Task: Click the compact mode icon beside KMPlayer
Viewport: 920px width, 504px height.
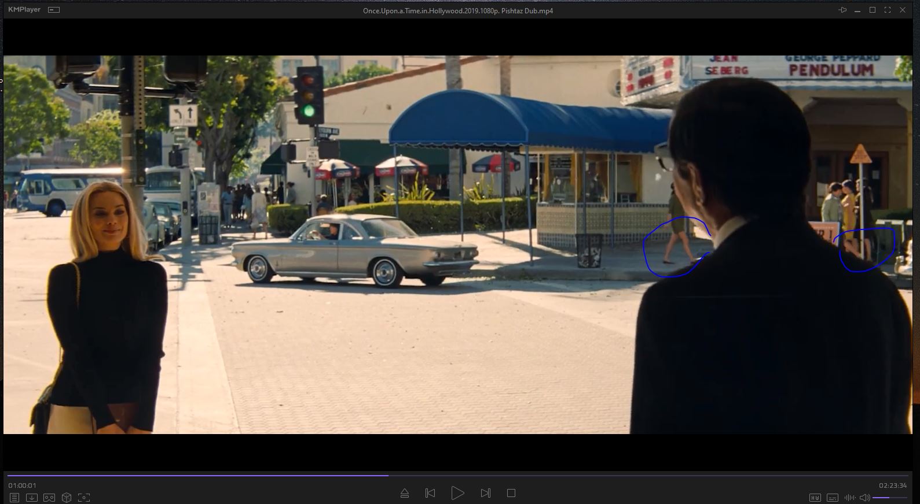Action: tap(54, 10)
